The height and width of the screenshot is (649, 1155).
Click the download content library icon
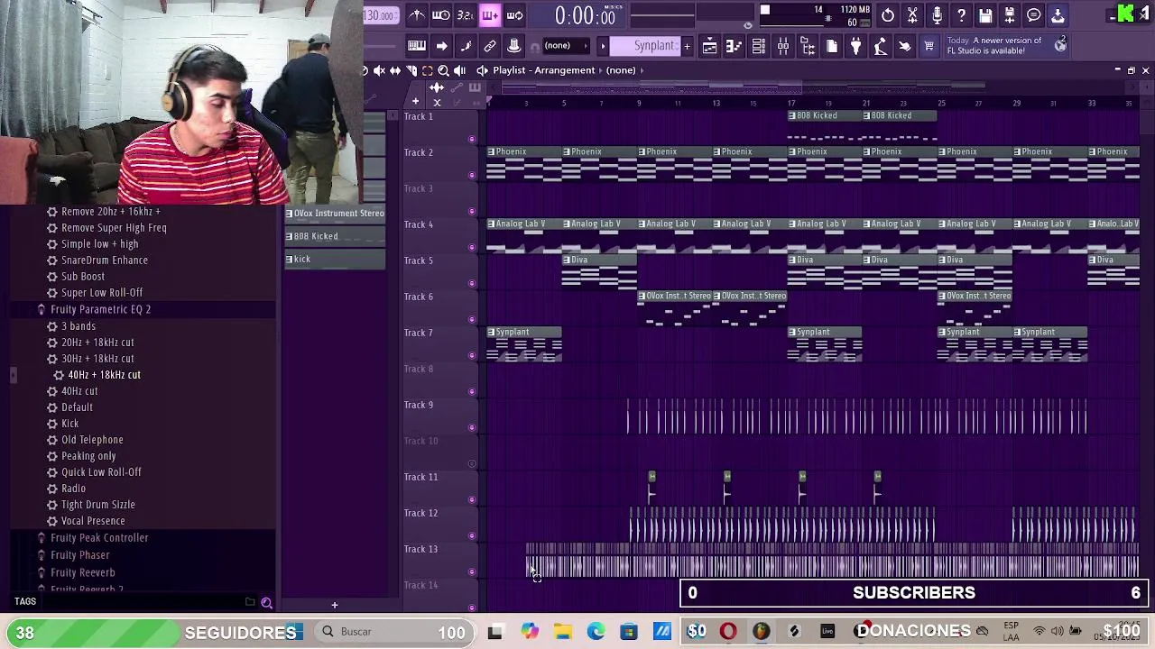tap(1058, 15)
